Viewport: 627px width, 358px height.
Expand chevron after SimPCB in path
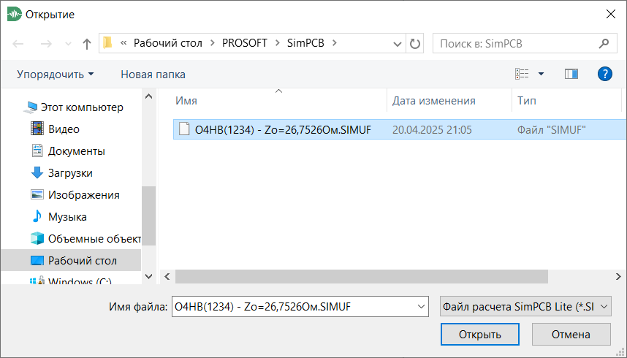(334, 43)
